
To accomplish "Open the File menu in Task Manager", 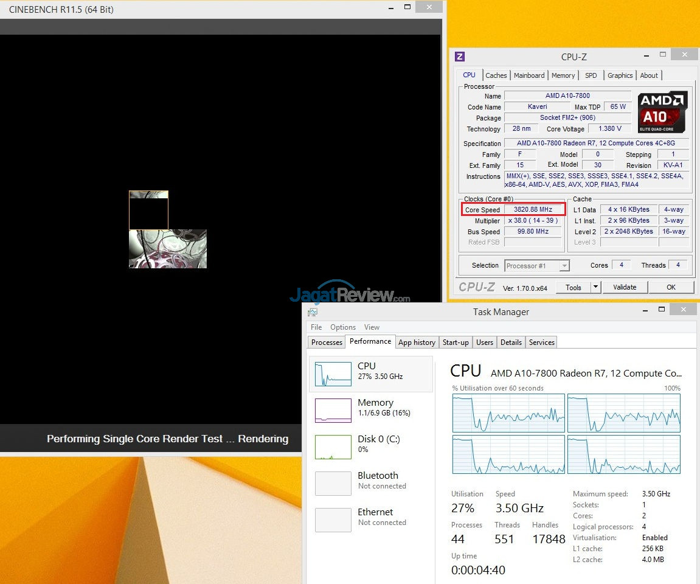I will point(316,327).
